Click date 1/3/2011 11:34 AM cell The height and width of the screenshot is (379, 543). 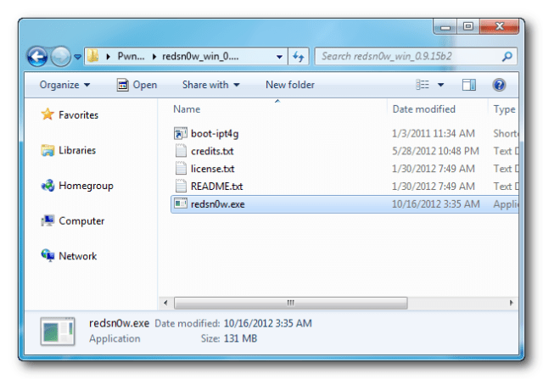(434, 134)
